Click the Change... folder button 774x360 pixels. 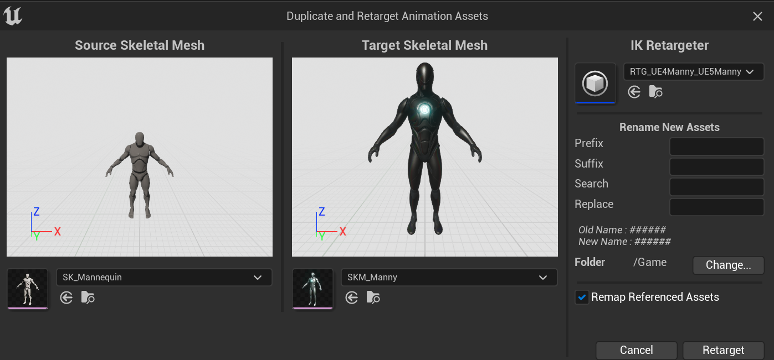tap(729, 265)
